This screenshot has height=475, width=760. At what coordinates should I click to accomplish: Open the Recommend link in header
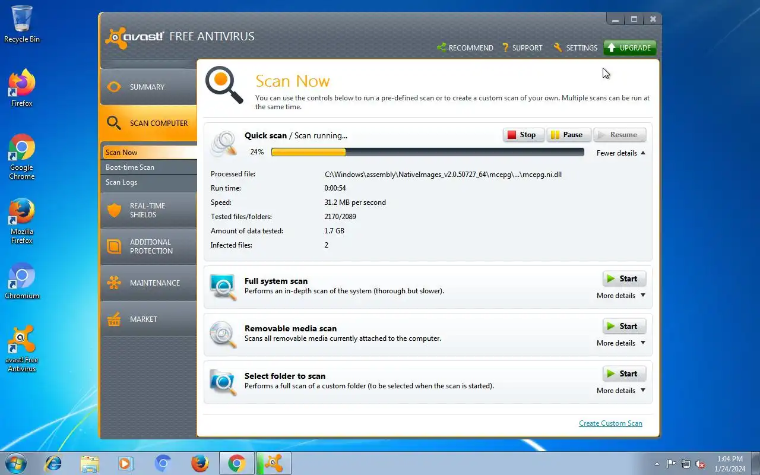coord(465,47)
